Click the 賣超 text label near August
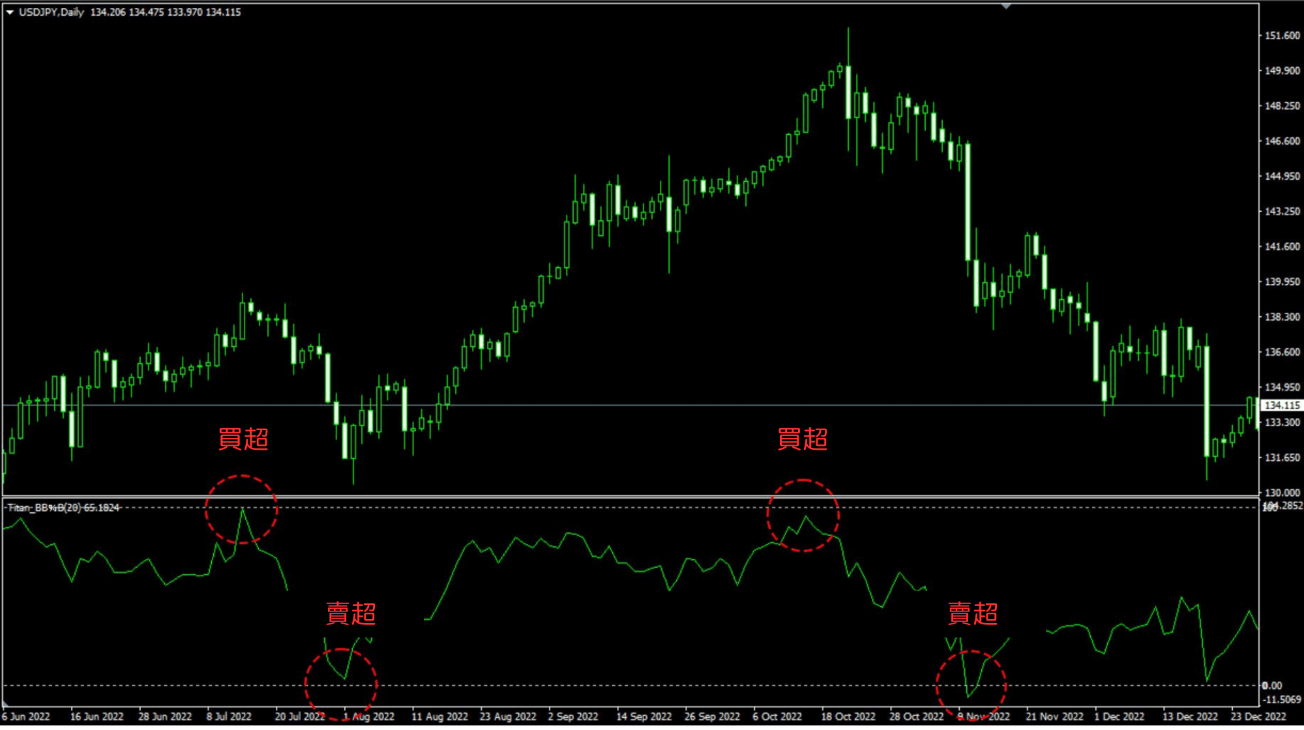Image resolution: width=1304 pixels, height=730 pixels. [x=351, y=614]
